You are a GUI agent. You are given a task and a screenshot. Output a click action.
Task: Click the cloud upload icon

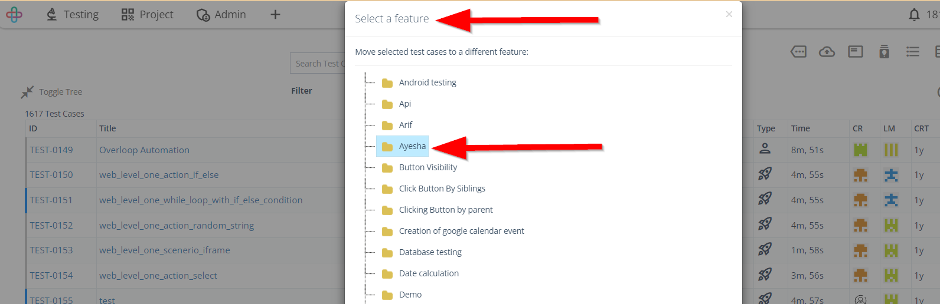click(827, 52)
